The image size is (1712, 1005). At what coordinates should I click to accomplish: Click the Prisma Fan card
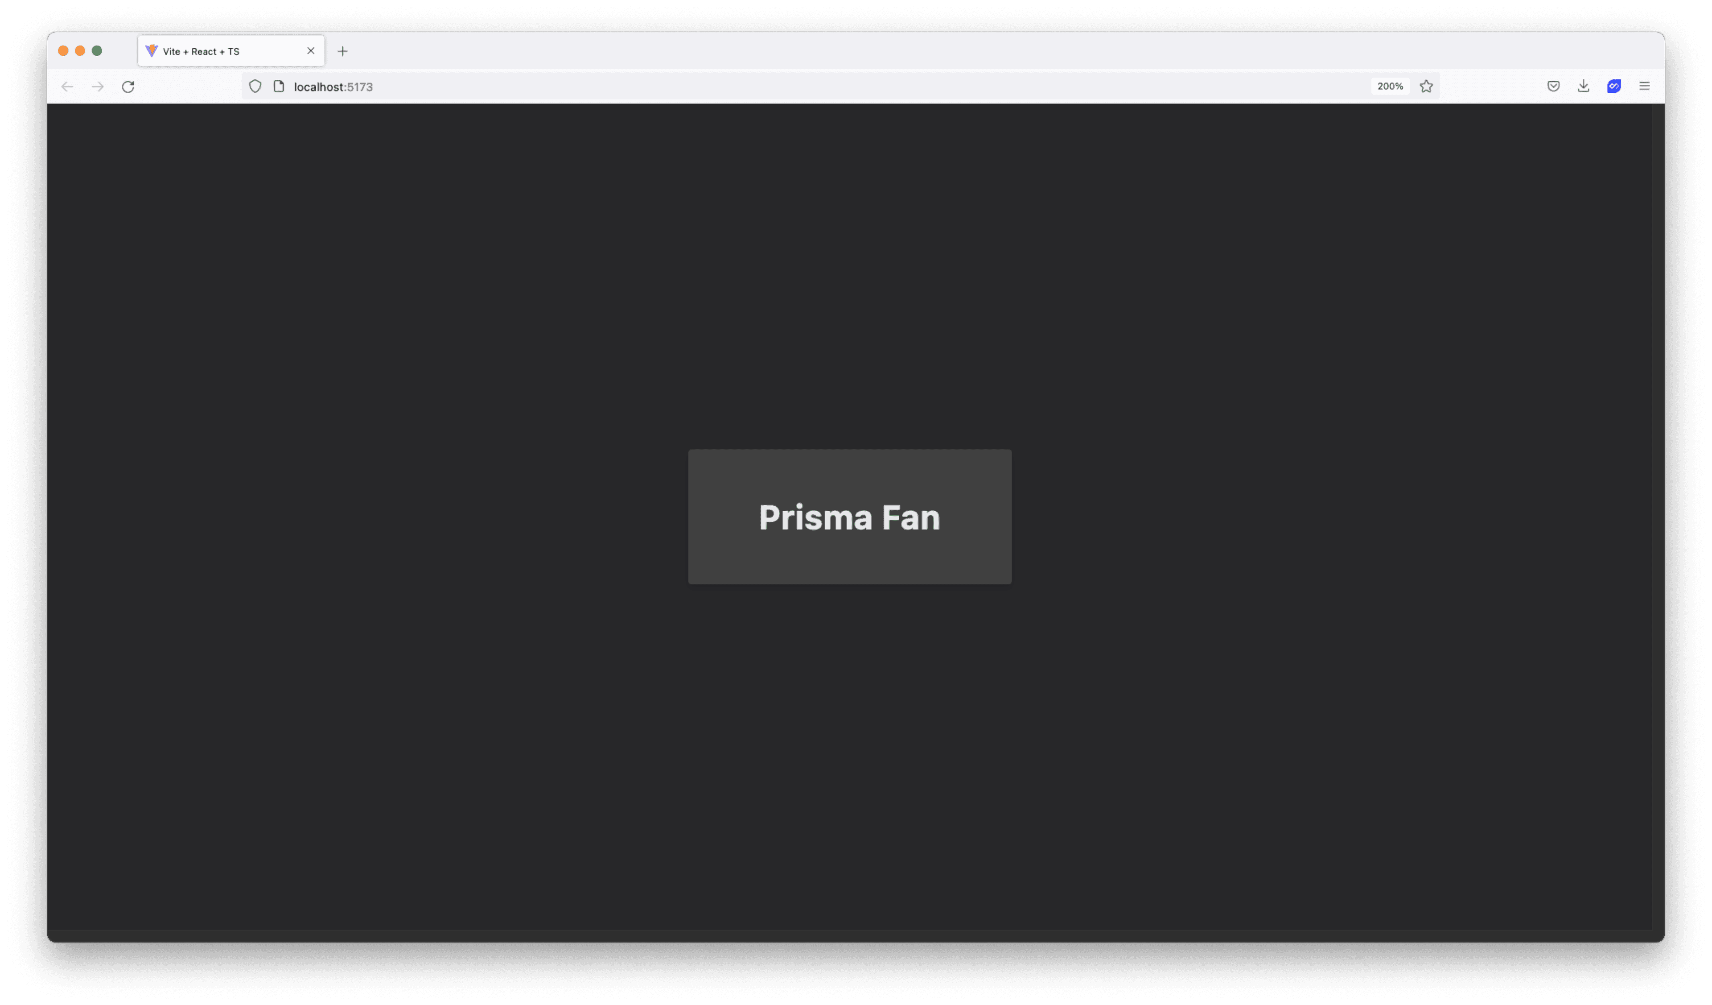pos(850,517)
